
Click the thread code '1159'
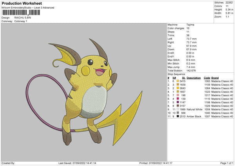pos(207,85)
